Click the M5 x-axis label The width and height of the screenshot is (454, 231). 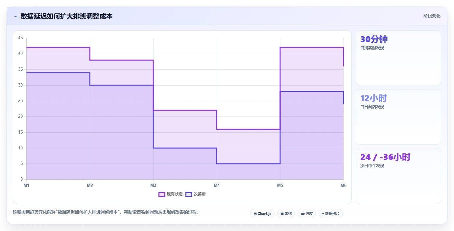(280, 185)
